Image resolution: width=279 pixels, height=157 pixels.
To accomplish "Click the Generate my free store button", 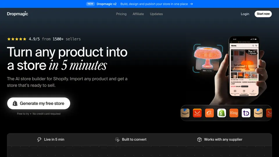I will [x=39, y=103].
